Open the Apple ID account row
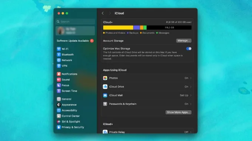Screen dimensions: 252x141 coord(75,31)
